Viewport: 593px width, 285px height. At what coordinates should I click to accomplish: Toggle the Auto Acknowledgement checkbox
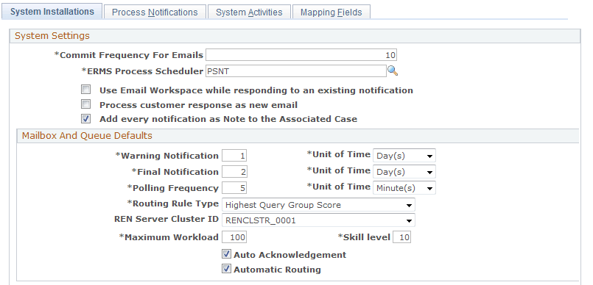(x=226, y=254)
